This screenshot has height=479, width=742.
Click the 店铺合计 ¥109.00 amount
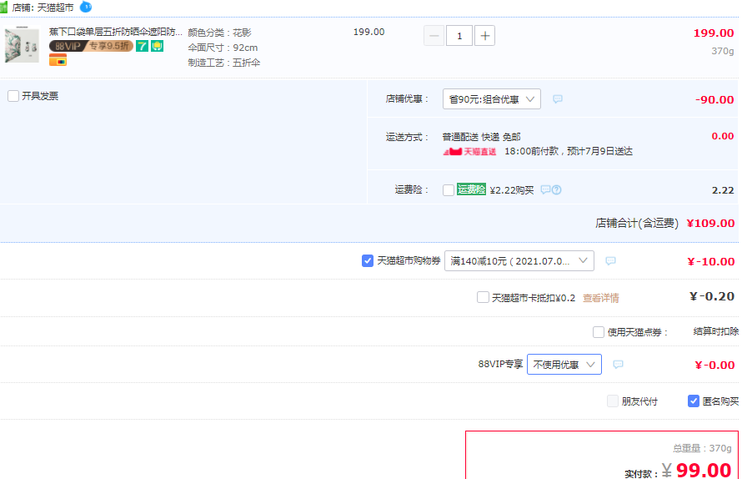click(x=710, y=223)
